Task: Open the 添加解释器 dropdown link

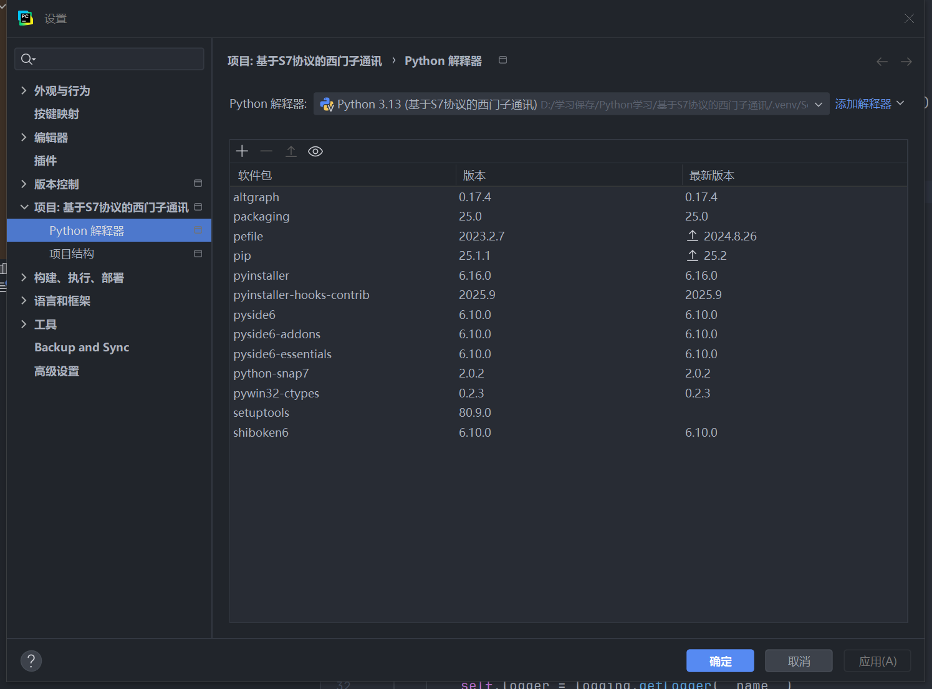Action: [x=869, y=104]
